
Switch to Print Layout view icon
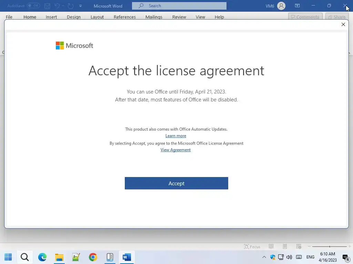(285, 246)
